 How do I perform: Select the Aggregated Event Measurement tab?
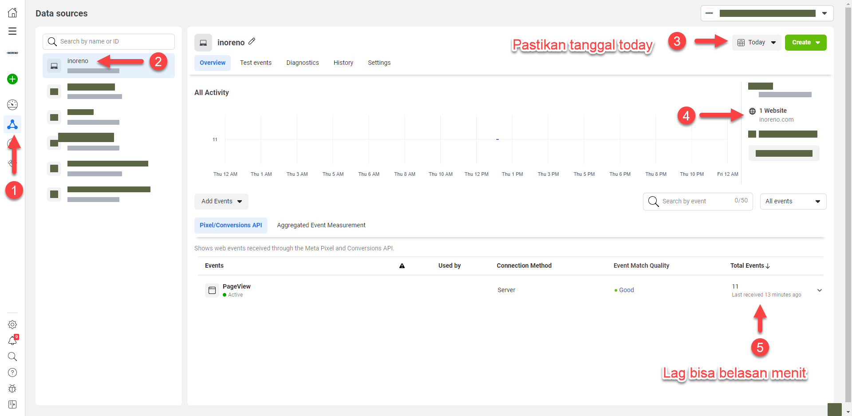[x=321, y=226]
